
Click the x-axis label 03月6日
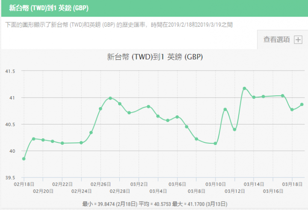click(177, 184)
